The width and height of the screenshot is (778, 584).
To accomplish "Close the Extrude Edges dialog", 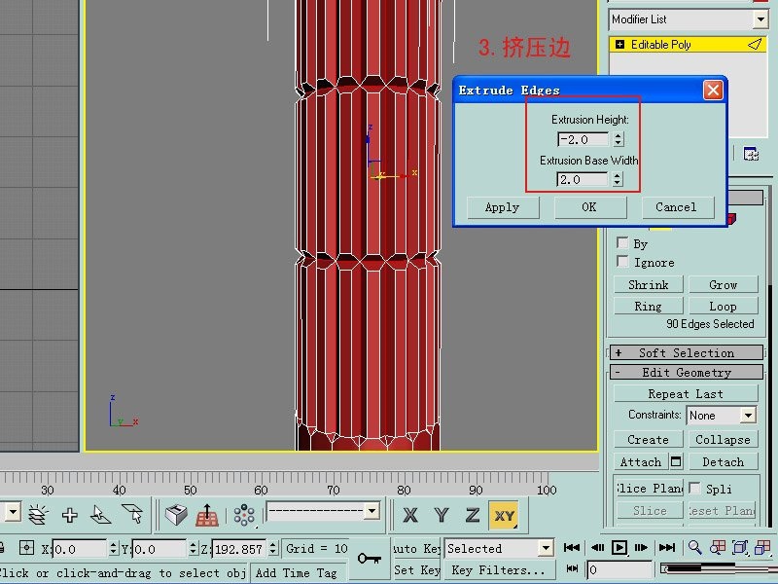I will coord(713,91).
